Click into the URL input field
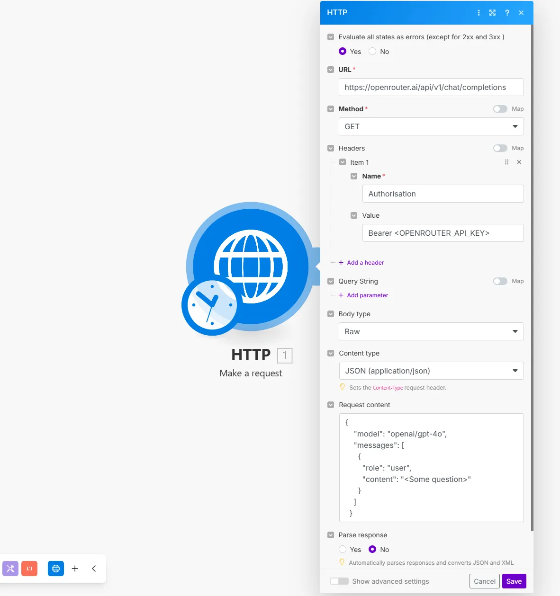 click(431, 87)
